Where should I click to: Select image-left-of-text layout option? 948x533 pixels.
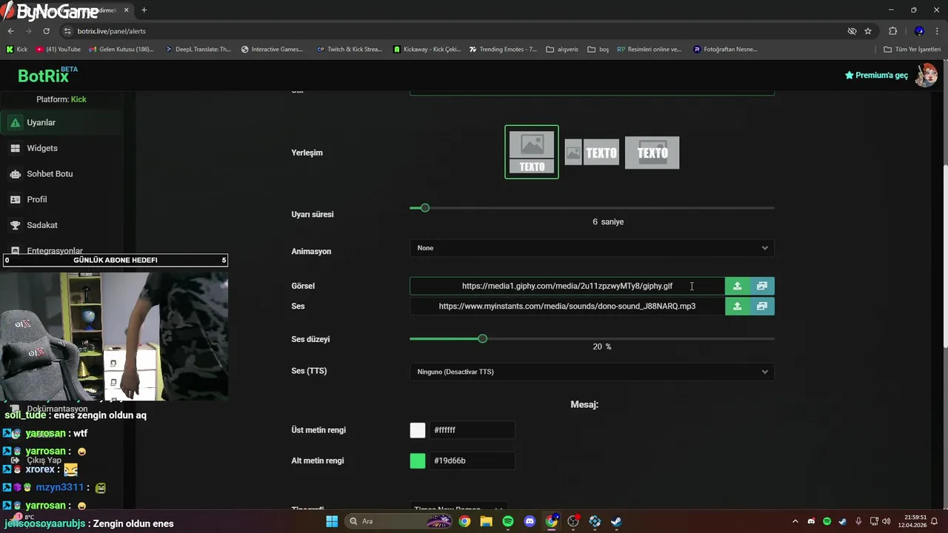592,152
